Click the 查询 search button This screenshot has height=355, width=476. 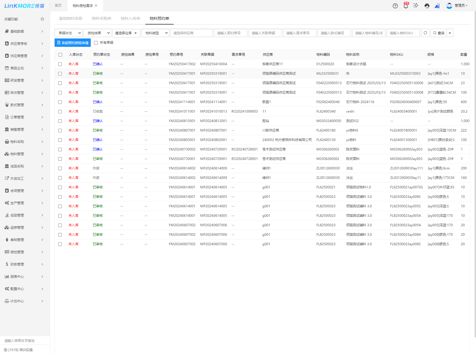438,33
